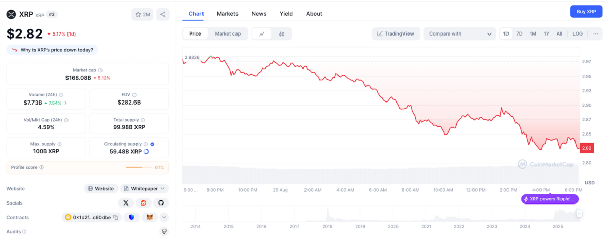609x238 pixels.
Task: Open the Compare with dropdown
Action: click(x=460, y=34)
